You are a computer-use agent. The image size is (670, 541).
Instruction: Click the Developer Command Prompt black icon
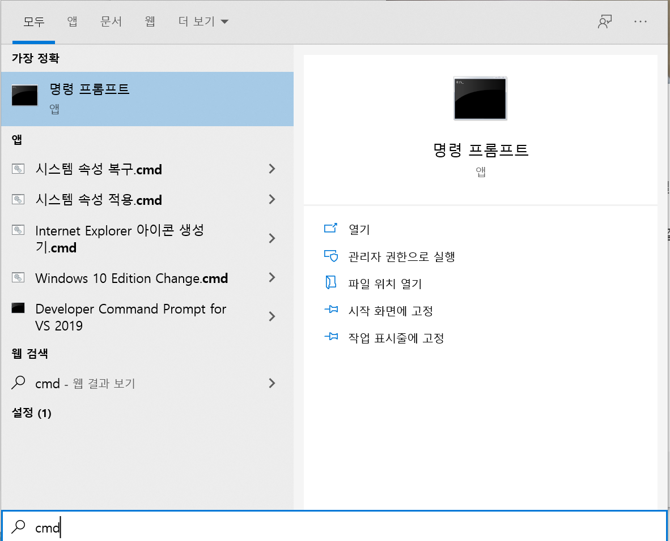pyautogui.click(x=18, y=308)
